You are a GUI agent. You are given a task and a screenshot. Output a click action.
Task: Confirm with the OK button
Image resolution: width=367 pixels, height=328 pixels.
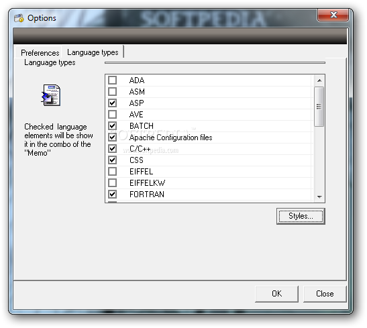[x=276, y=294]
